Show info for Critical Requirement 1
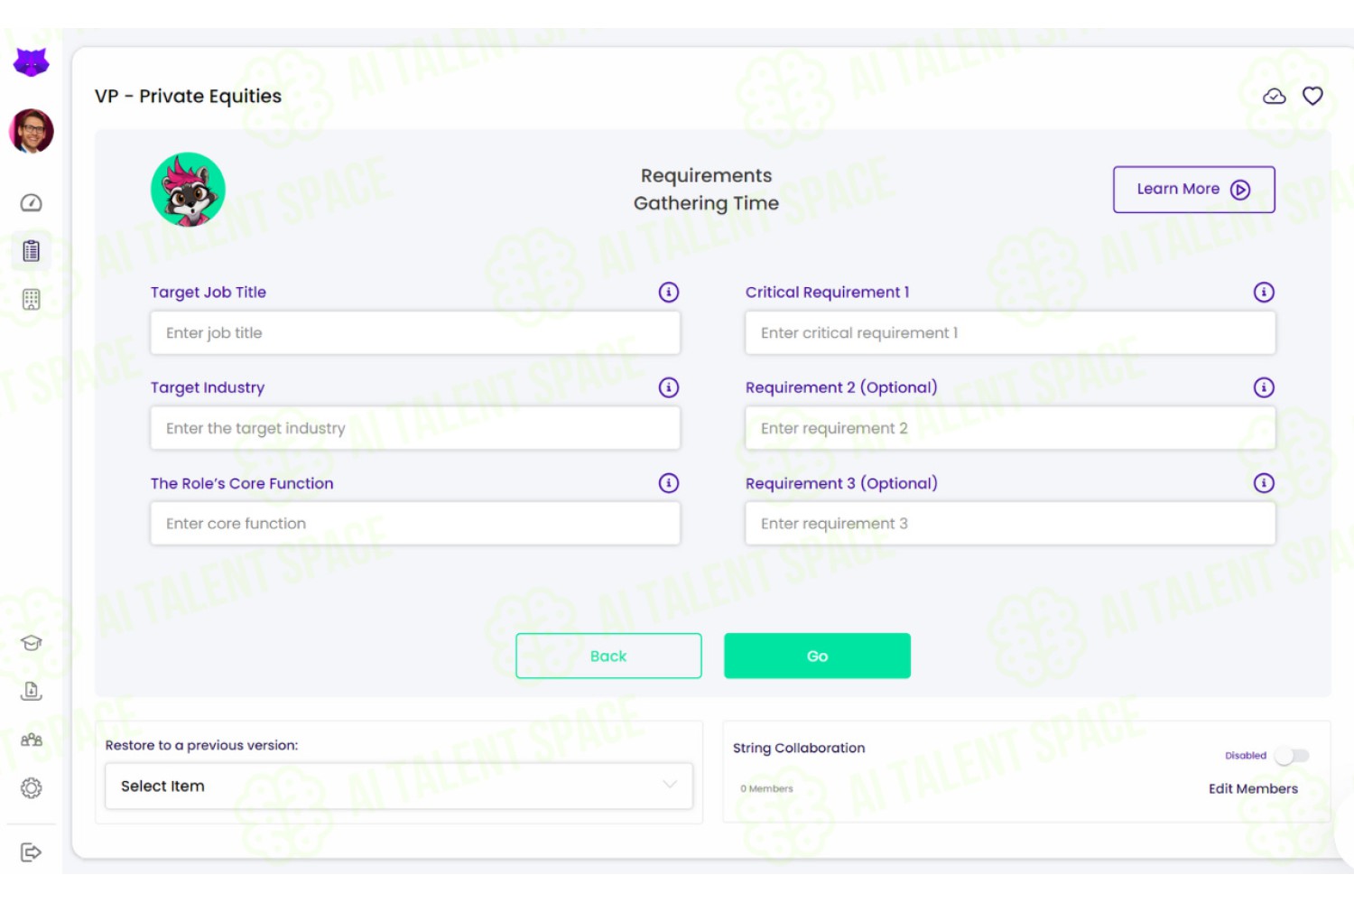 pos(1264,292)
